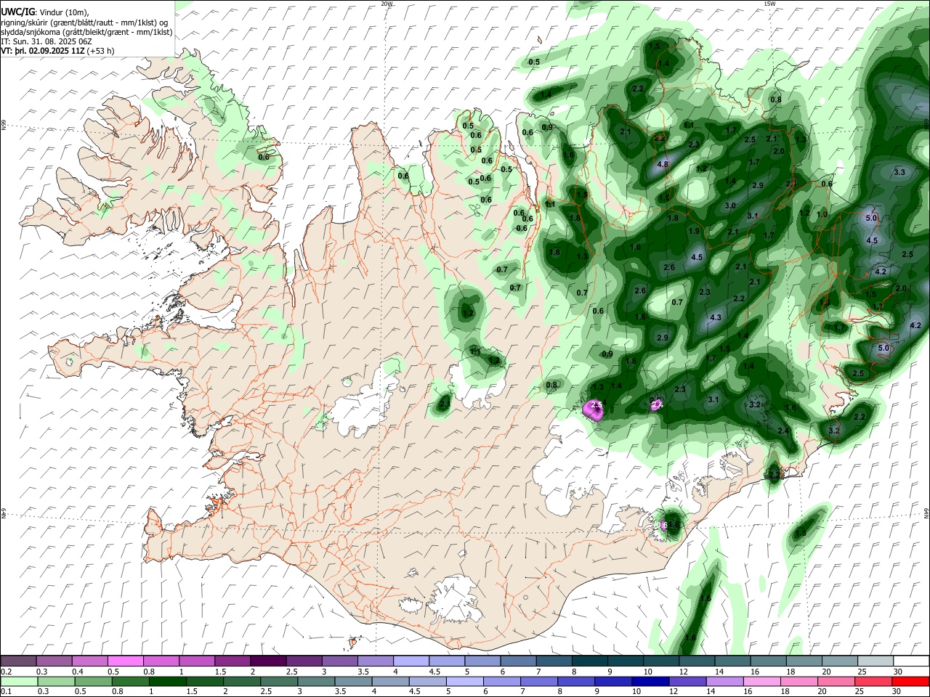Click the 3.3 precipitation value on the map
930x697 pixels.
[x=899, y=172]
